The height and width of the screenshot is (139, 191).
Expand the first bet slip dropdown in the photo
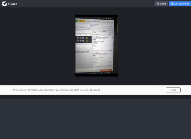click(97, 31)
